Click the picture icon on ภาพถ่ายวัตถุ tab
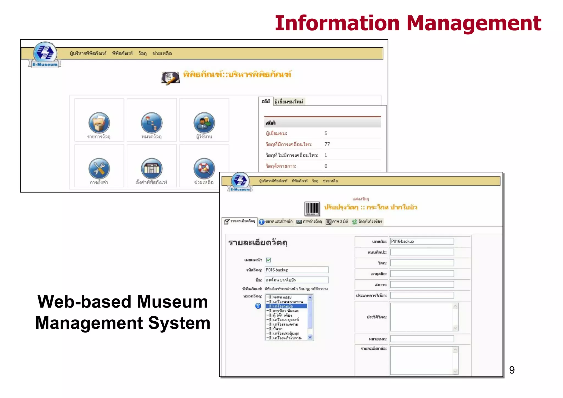This screenshot has width=563, height=398. 299,222
